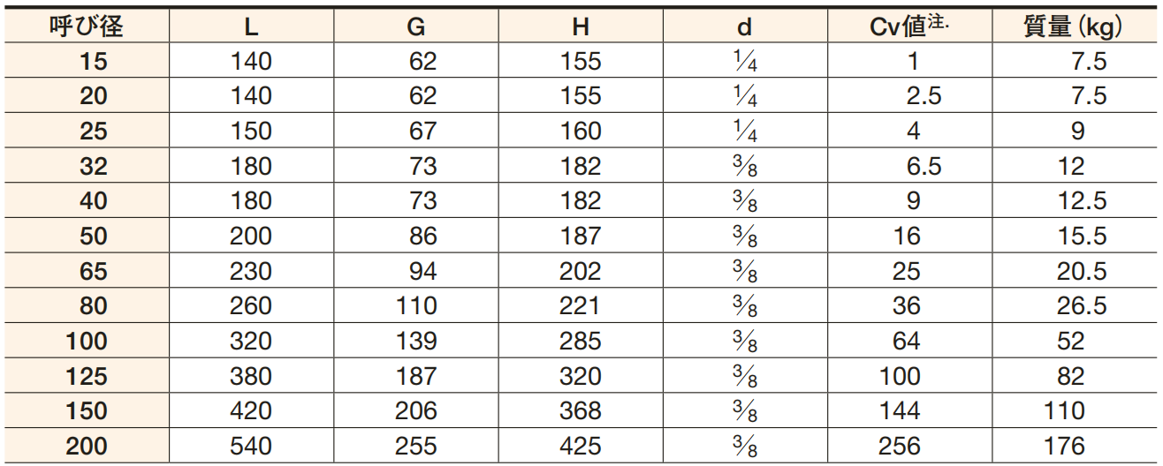Click the H value 368 cell
This screenshot has width=1163, height=466.
tap(580, 411)
